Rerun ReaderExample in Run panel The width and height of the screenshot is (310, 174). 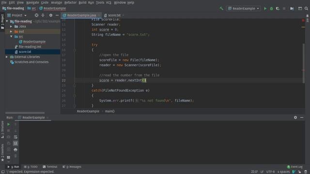click(x=9, y=124)
